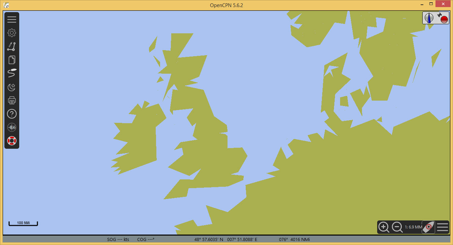Toggle north-up compass orientation indicator
This screenshot has width=453, height=245.
[429, 18]
